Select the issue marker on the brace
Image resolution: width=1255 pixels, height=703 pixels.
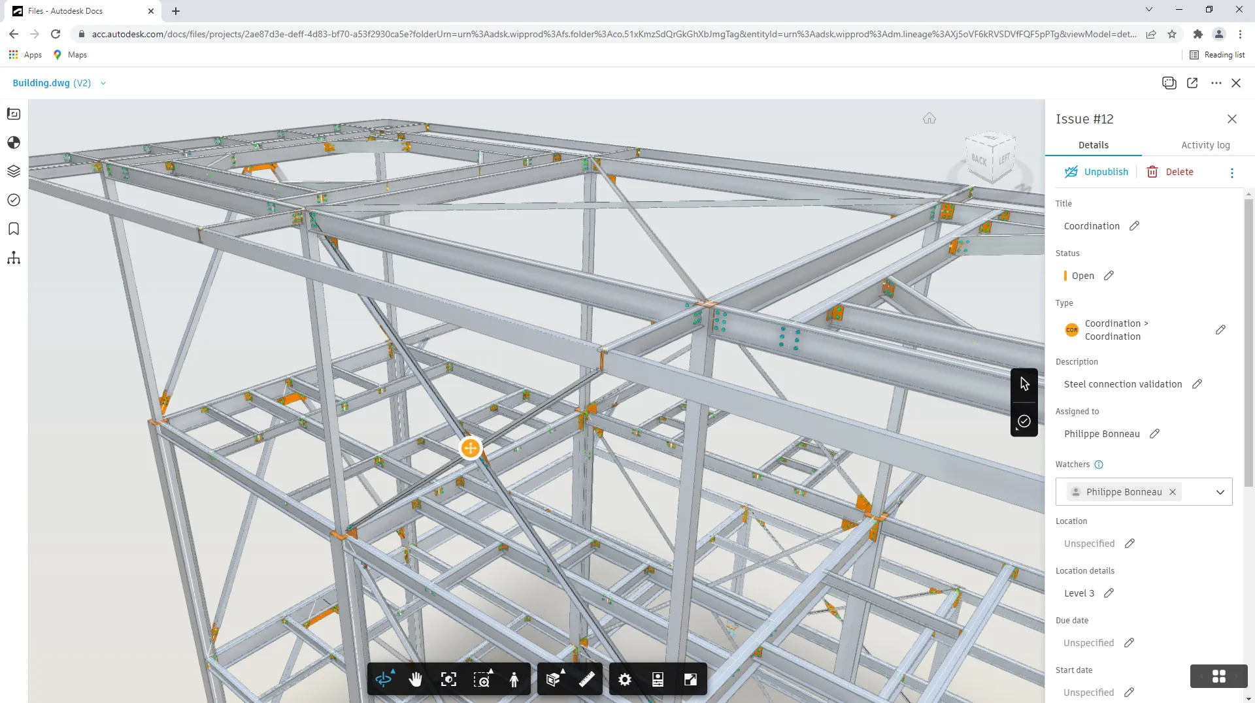point(470,448)
